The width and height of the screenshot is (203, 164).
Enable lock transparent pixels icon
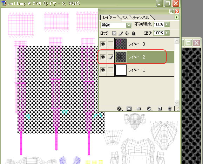click(114, 33)
